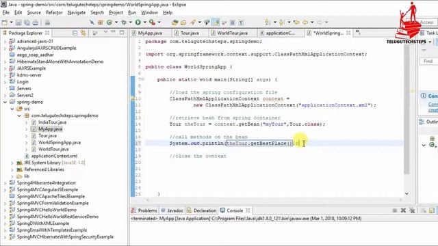The height and width of the screenshot is (246, 438).
Task: Open the New file dropdown arrow
Action: click(11, 23)
